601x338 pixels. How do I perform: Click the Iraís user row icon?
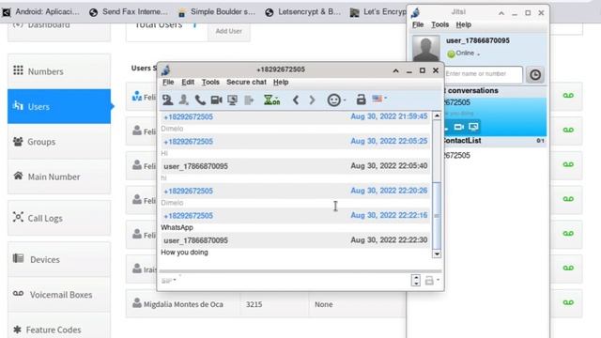point(137,268)
